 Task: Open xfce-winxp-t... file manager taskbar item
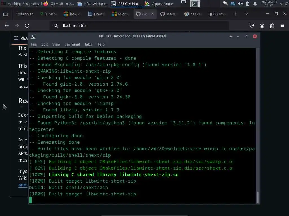pos(93,4)
